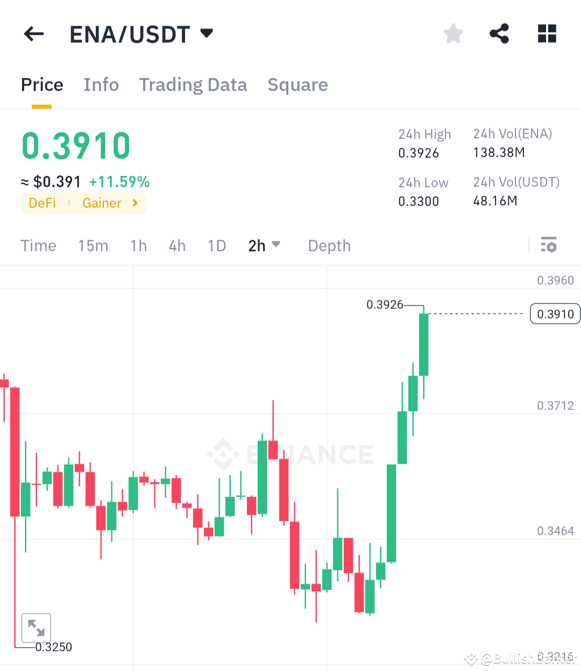This screenshot has height=671, width=581.
Task: Select the Time axis option
Action: pyautogui.click(x=38, y=246)
